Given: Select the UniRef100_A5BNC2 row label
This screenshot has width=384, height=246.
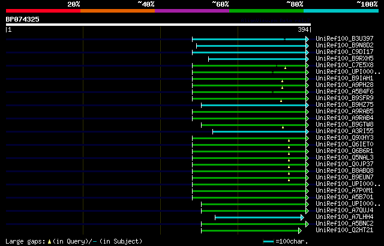Looking at the screenshot, I should (x=344, y=224).
